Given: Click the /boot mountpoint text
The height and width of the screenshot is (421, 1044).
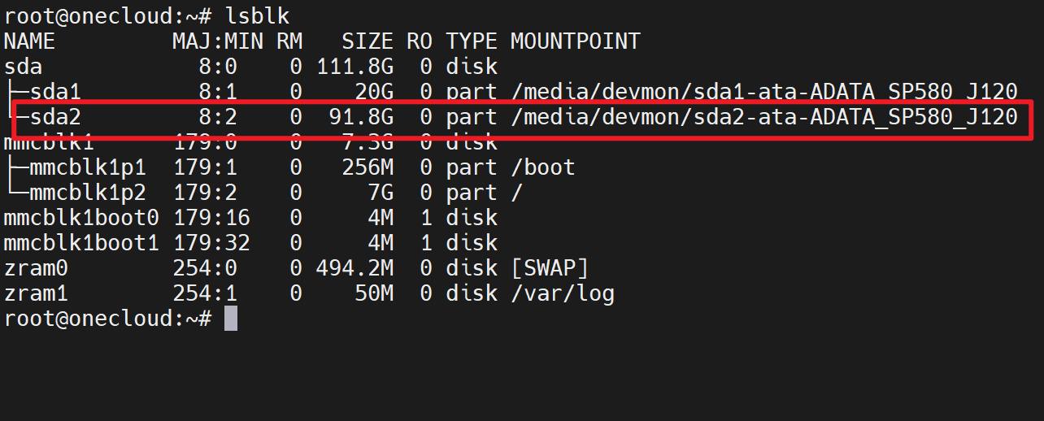Looking at the screenshot, I should point(542,167).
